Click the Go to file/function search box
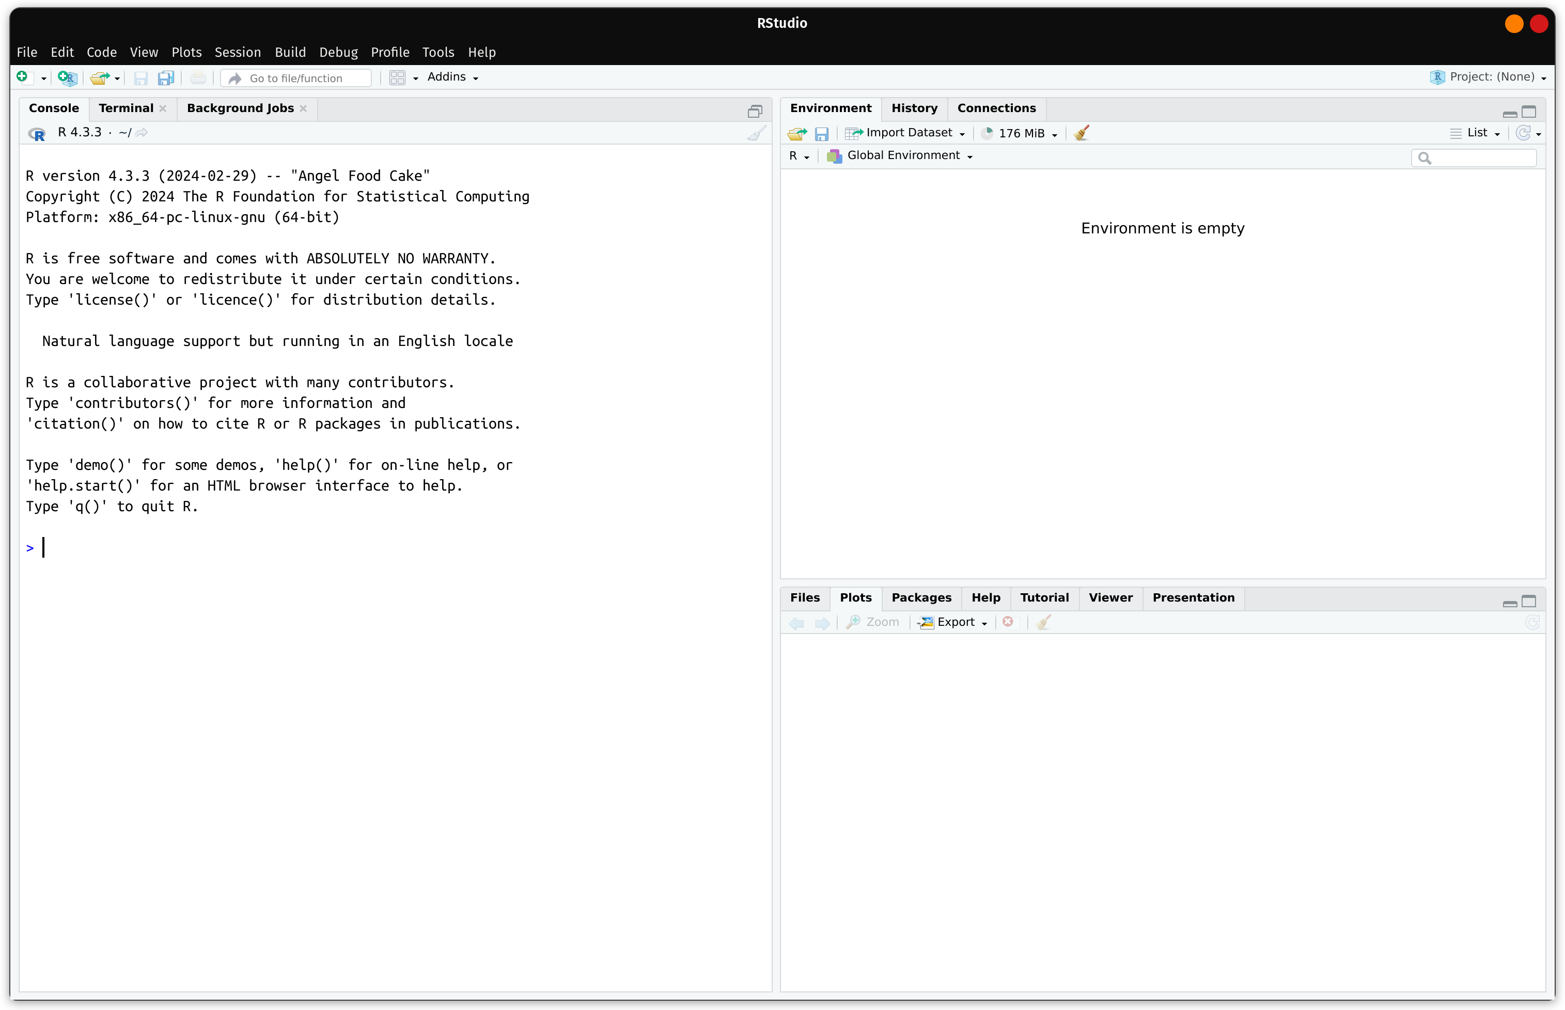Screen dimensions: 1565x1010 click(x=295, y=77)
